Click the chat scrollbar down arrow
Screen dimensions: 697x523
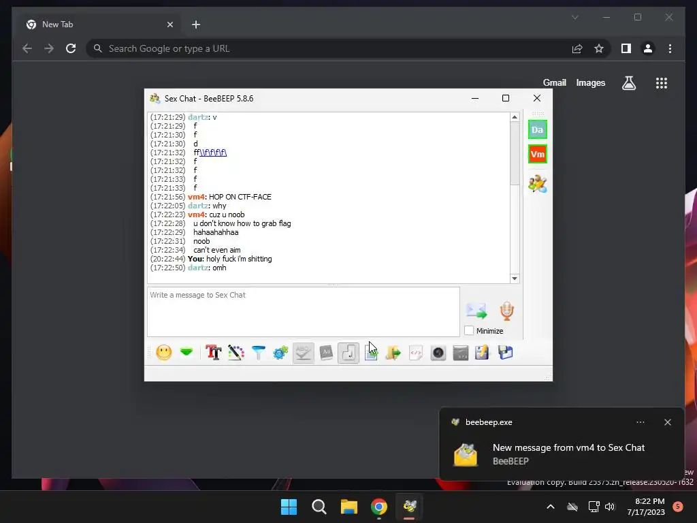[515, 279]
